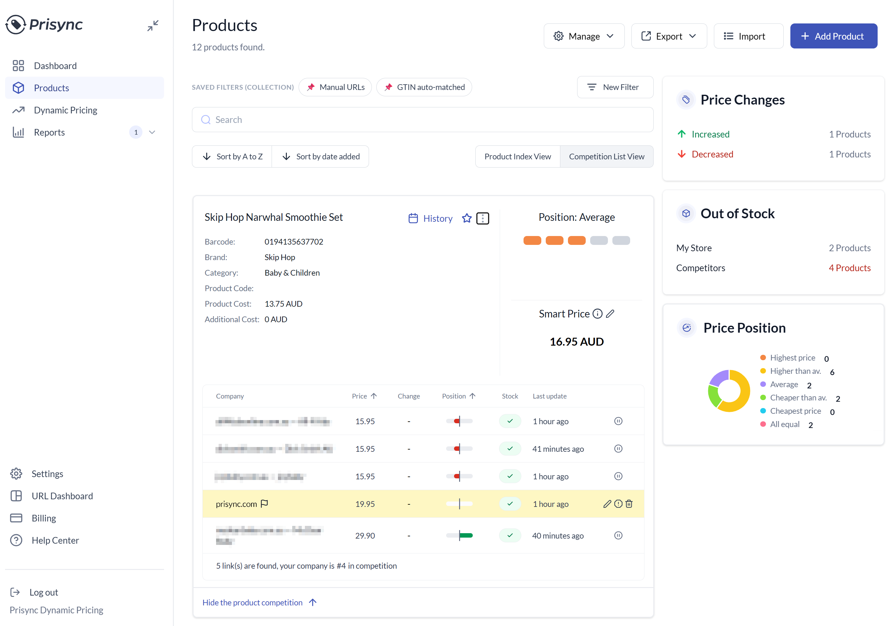Expand the Export dropdown
The width and height of the screenshot is (890, 626).
point(669,36)
